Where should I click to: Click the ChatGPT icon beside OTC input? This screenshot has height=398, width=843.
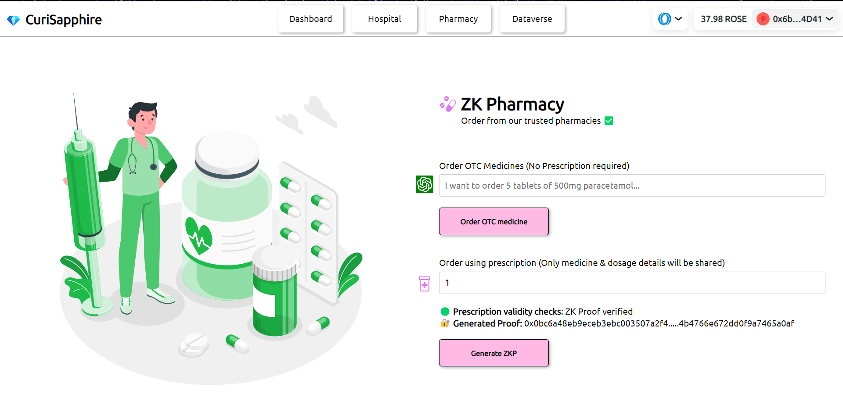point(425,184)
